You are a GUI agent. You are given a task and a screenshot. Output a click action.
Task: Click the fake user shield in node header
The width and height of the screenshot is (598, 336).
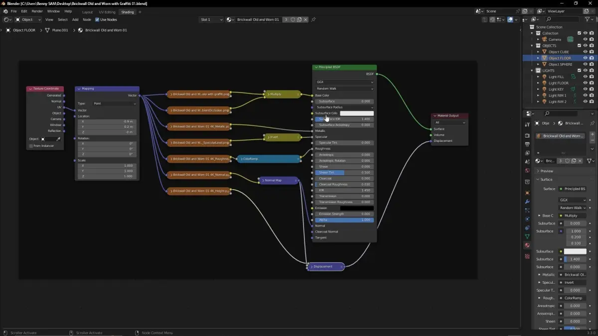[293, 20]
